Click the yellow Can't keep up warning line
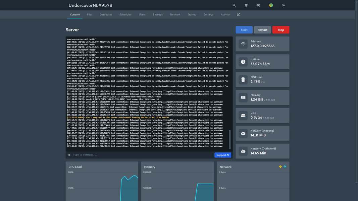This screenshot has height=201, width=358. coord(118,118)
